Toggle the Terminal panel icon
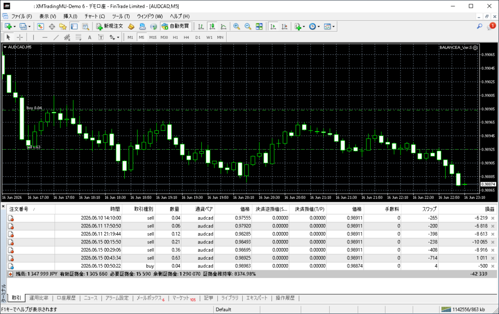The width and height of the screenshot is (499, 314). (74, 26)
